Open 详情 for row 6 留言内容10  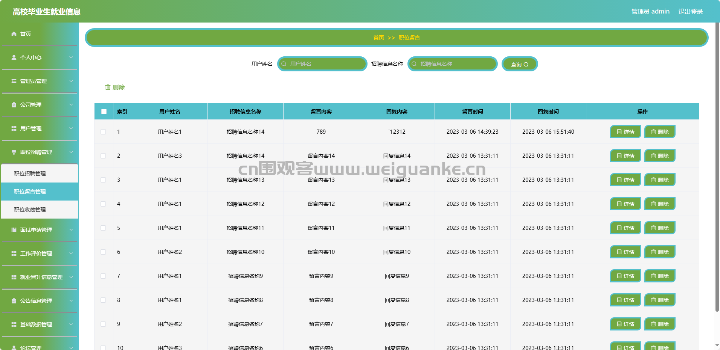(x=625, y=252)
